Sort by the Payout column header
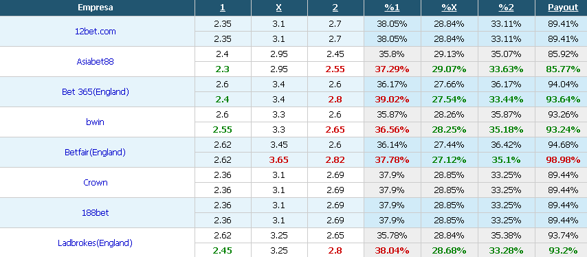 [563, 8]
